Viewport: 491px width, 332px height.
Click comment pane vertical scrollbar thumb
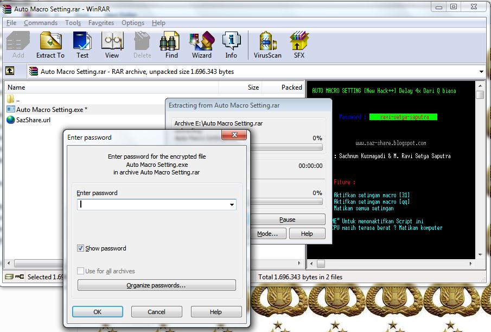[480, 95]
